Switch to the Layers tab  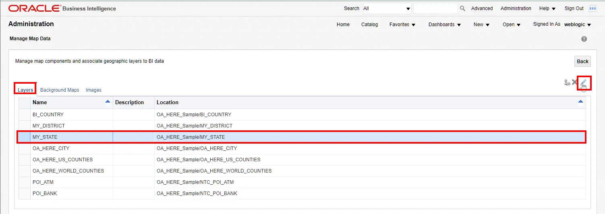(x=25, y=90)
